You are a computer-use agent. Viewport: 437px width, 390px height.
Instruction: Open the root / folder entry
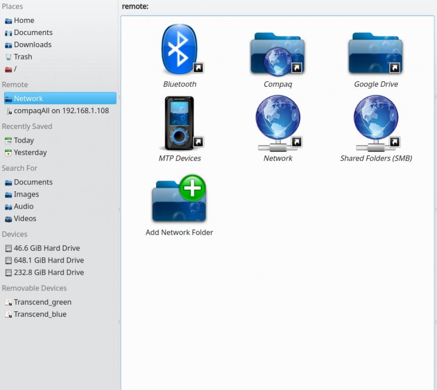(15, 69)
